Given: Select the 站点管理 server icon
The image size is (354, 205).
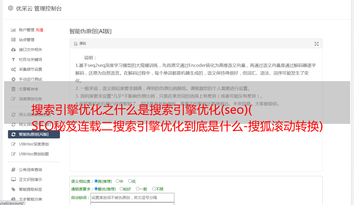Looking at the screenshot, I should coord(13,40).
